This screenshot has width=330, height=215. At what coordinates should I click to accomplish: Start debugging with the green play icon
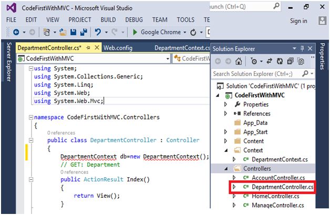click(x=136, y=33)
